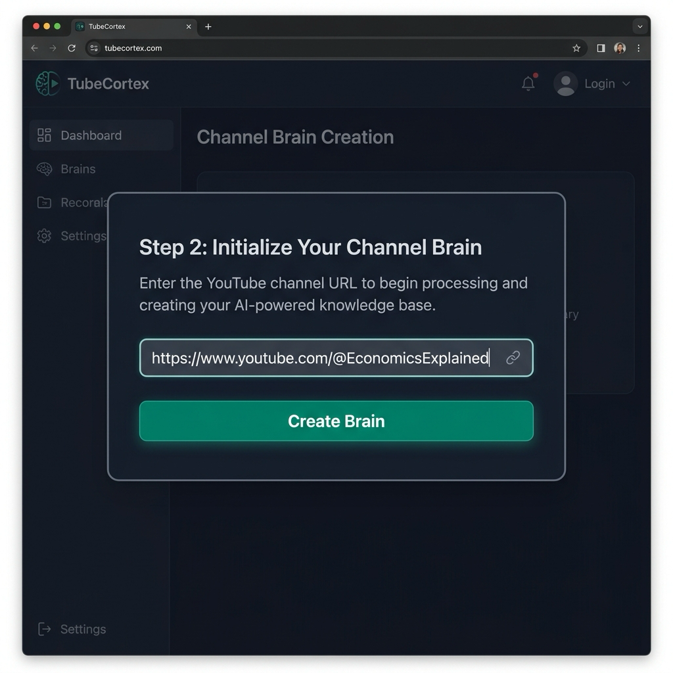Click the tubecortex.com address bar

coord(336,48)
